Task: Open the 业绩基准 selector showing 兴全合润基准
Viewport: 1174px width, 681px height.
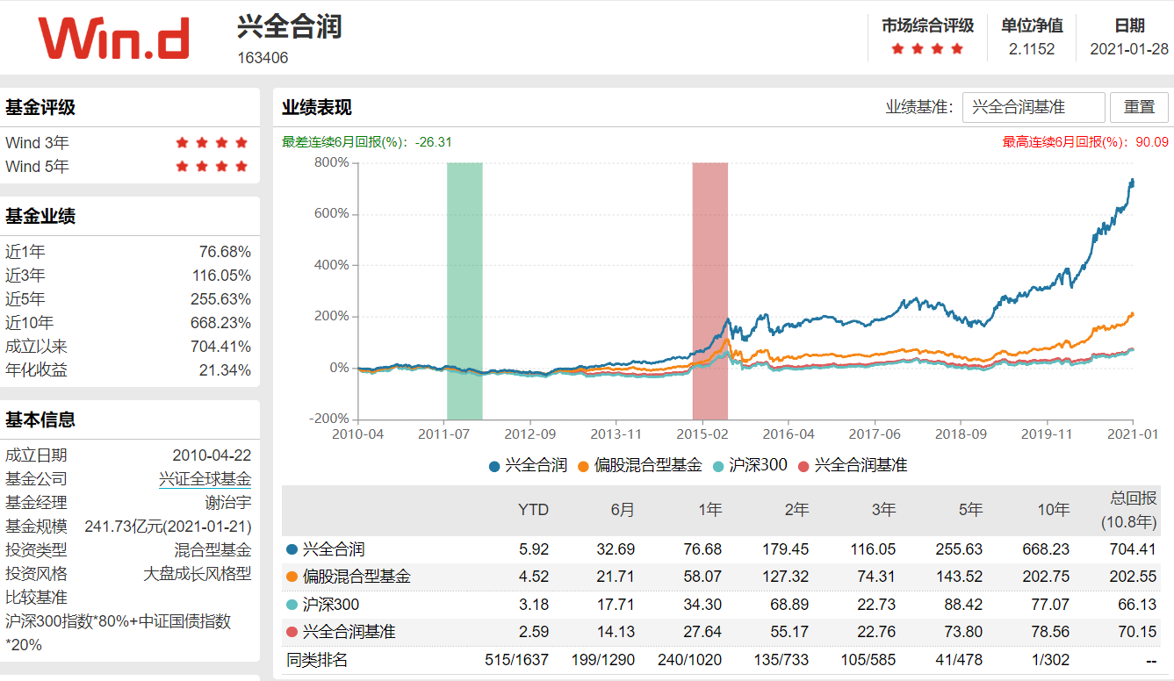Action: 1034,107
